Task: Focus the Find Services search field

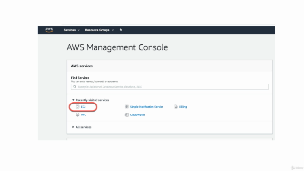Action: pos(170,87)
